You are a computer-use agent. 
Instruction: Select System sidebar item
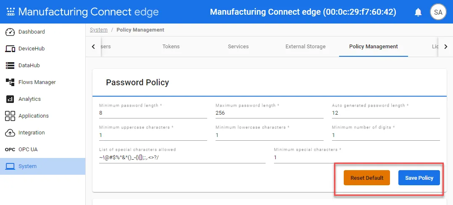pyautogui.click(x=43, y=166)
